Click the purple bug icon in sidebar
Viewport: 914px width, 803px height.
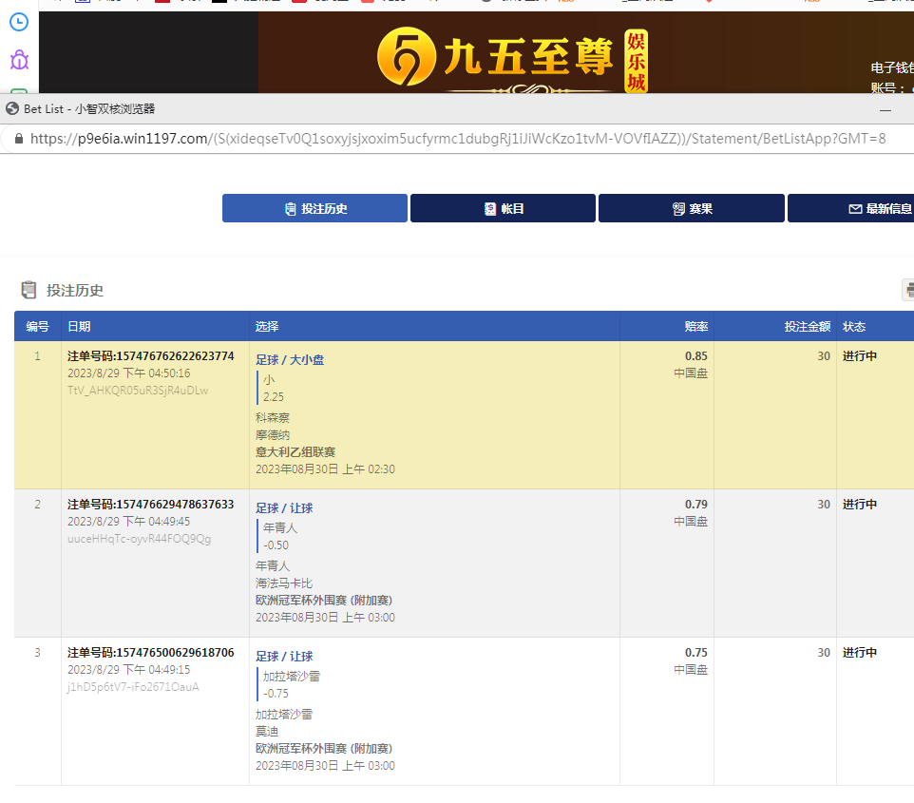tap(19, 61)
